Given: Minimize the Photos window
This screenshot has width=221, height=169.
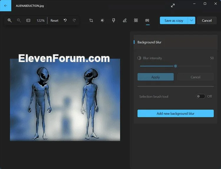Looking at the screenshot, I should (x=194, y=4).
